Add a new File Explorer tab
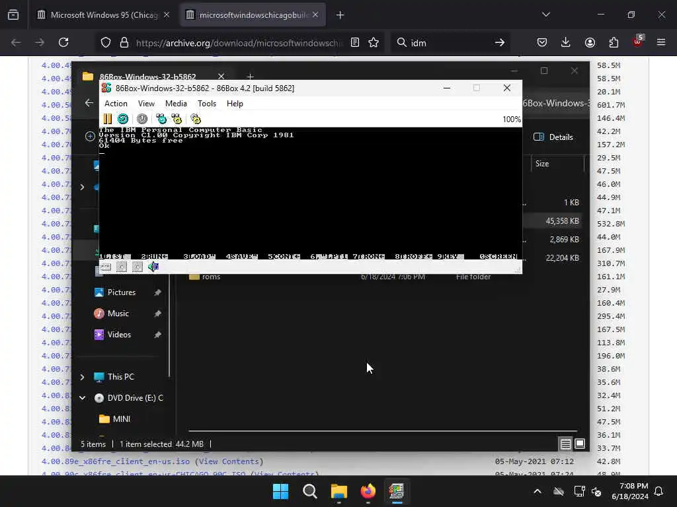677x507 pixels. pyautogui.click(x=250, y=77)
